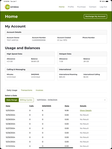Click the 4.5 GB allowance value

pos(10,61)
